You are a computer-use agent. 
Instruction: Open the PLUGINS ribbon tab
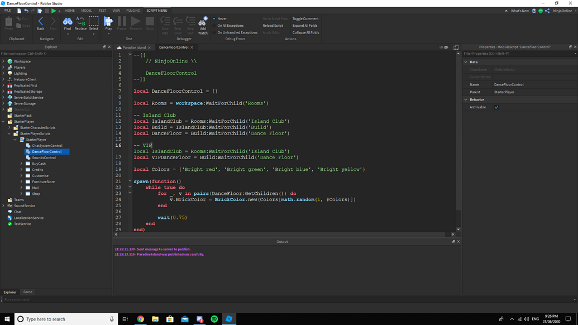point(133,11)
